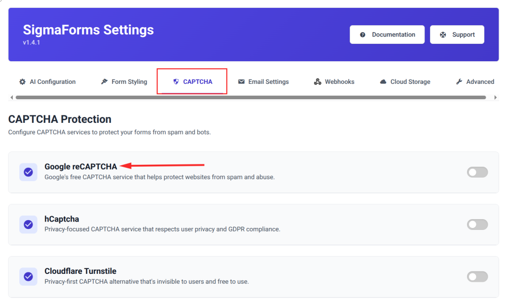Click the CAPTCHA Protection heading
Screen dimensions: 505x303
pyautogui.click(x=60, y=119)
